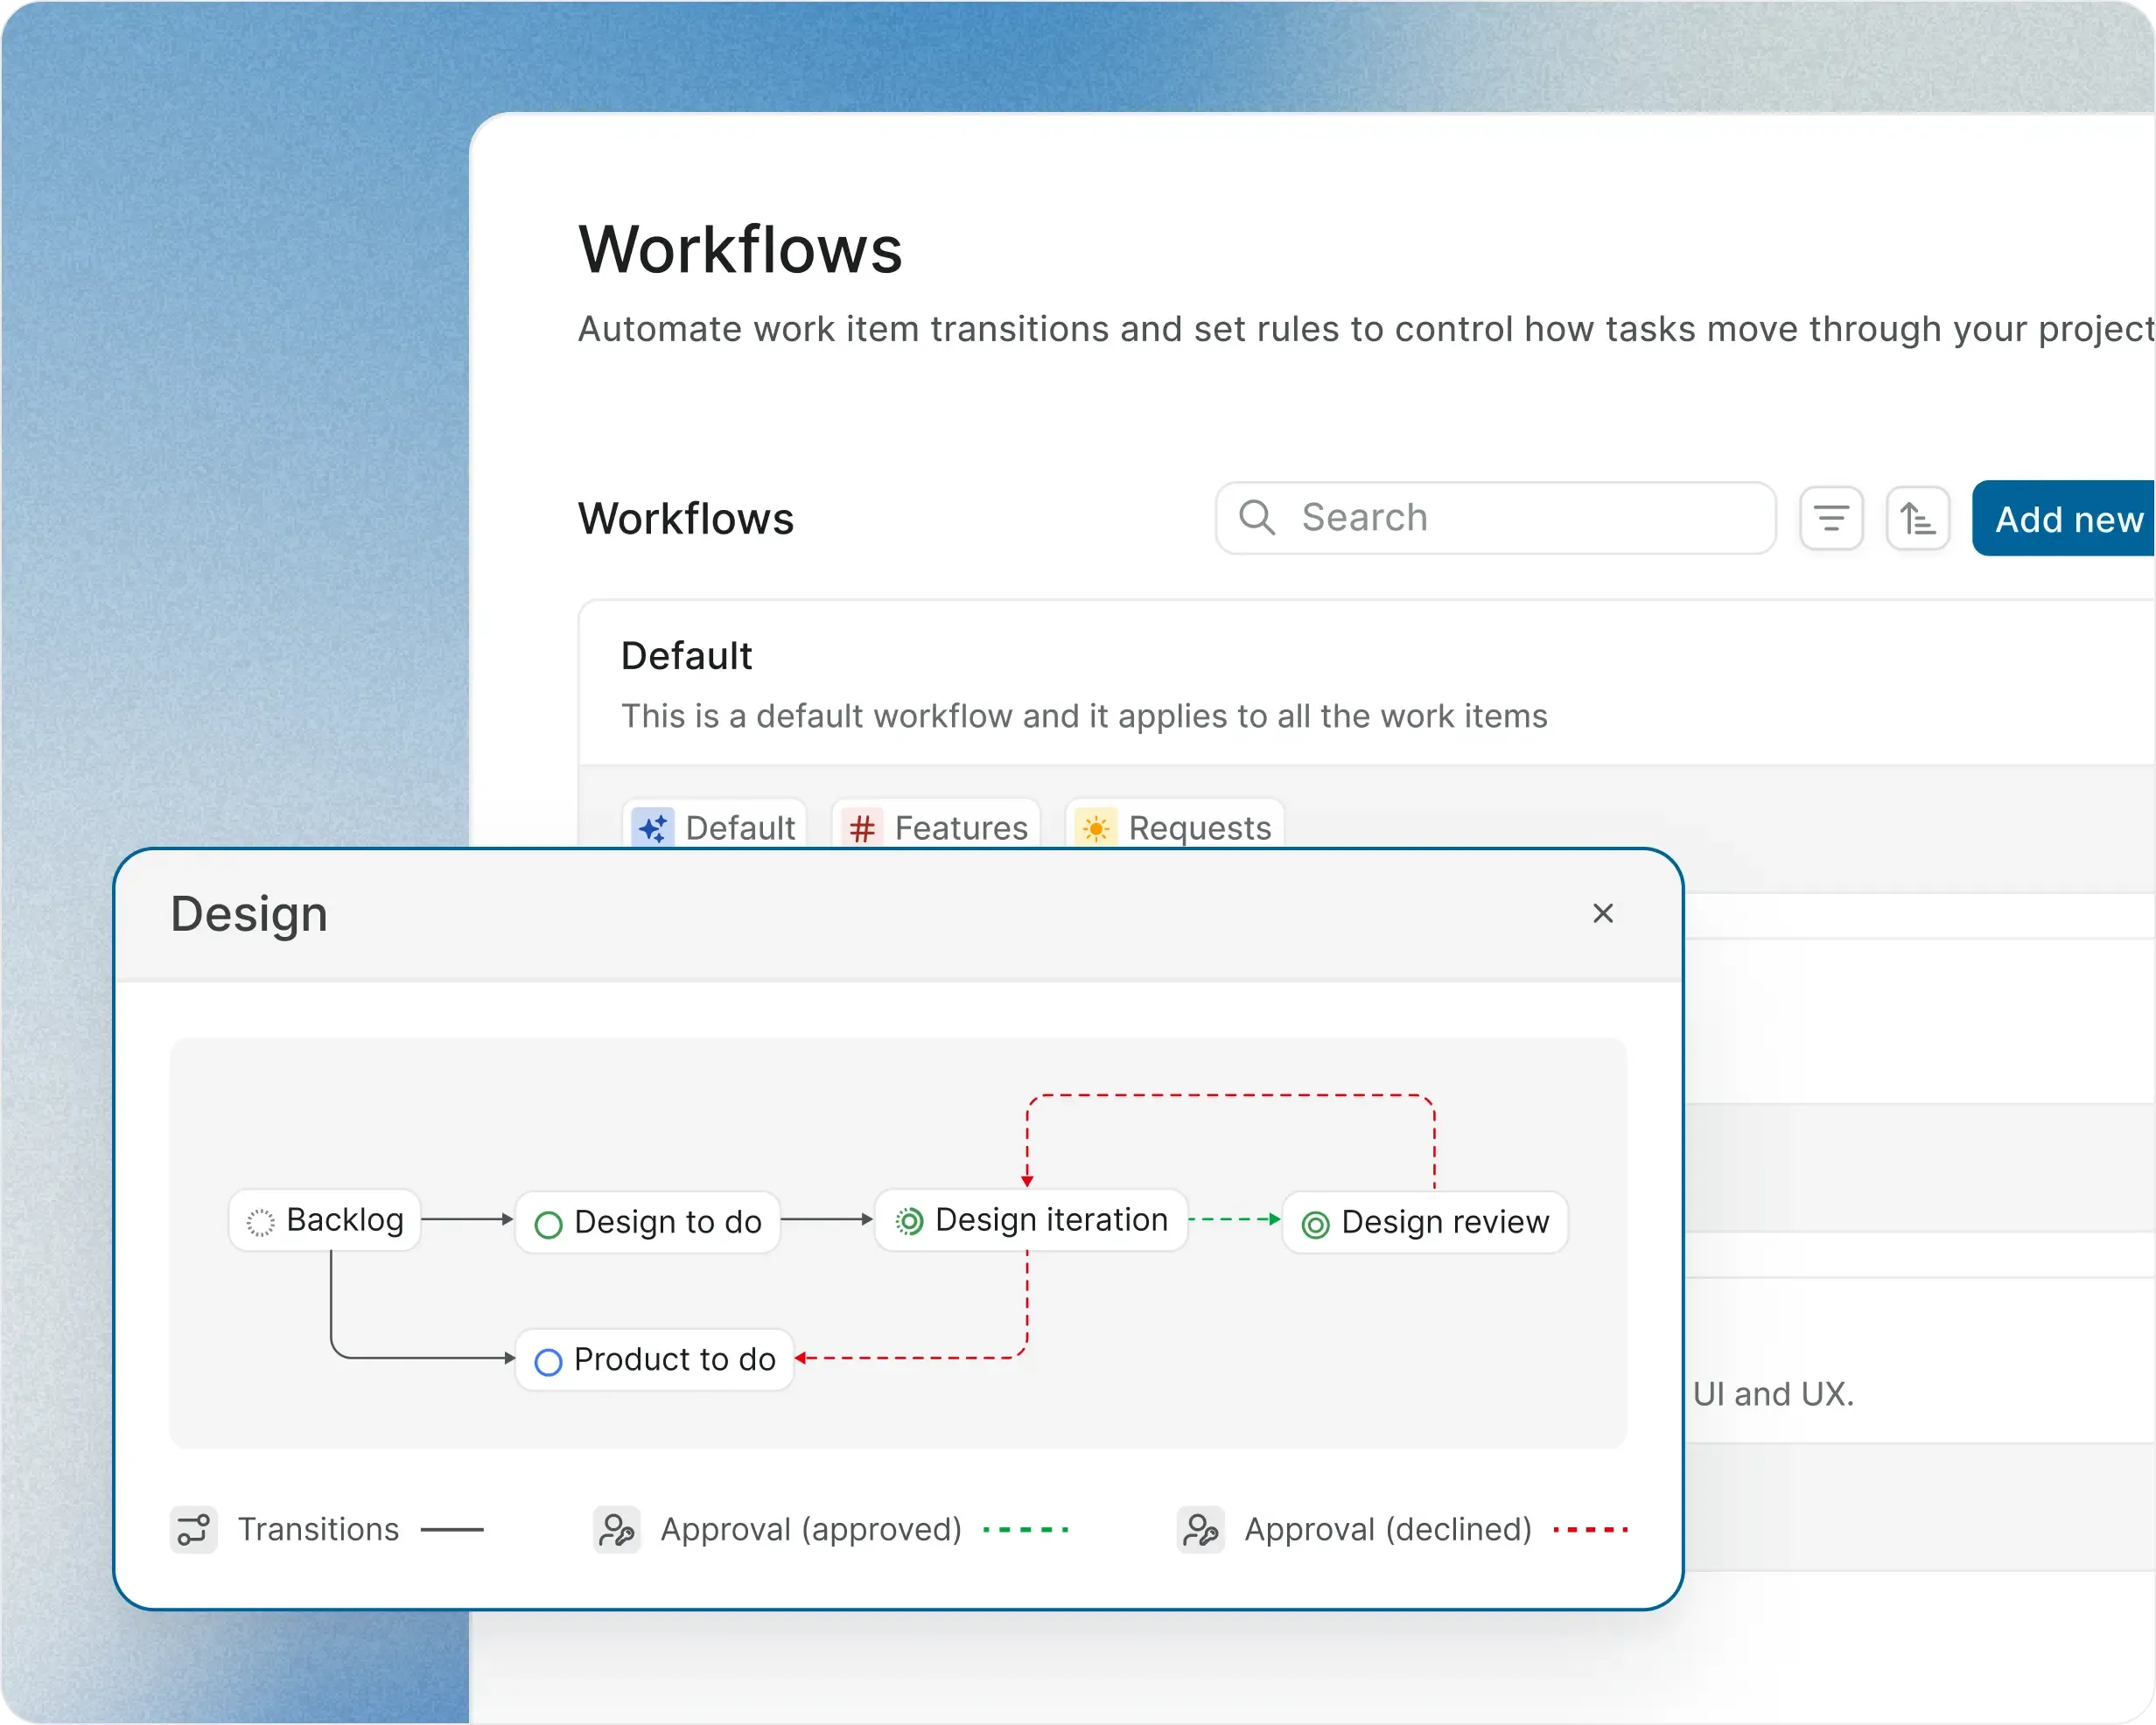Click the magnifier icon in Search
The width and height of the screenshot is (2156, 1725).
pyautogui.click(x=1256, y=517)
